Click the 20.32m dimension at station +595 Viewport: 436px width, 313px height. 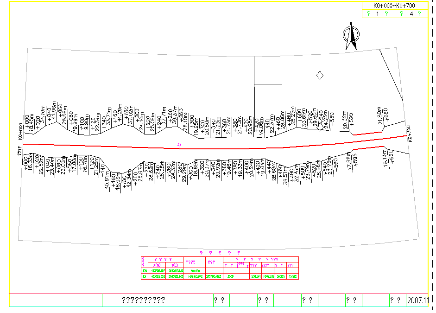pos(345,120)
